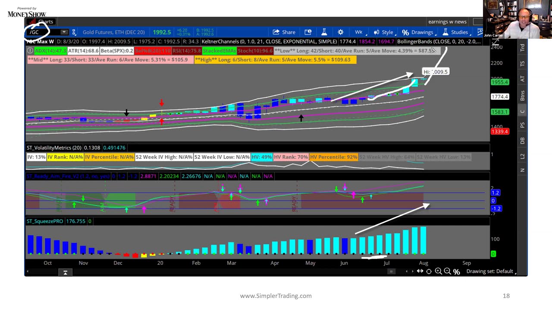The height and width of the screenshot is (310, 552).
Task: Click the crosshair pan icon
Action: (x=429, y=271)
